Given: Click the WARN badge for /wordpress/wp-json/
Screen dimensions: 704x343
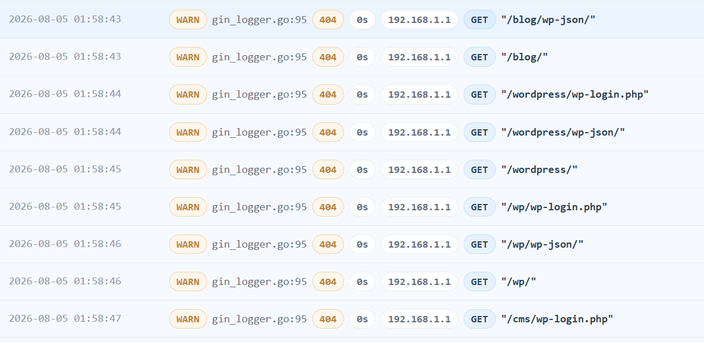Looking at the screenshot, I should [x=188, y=132].
